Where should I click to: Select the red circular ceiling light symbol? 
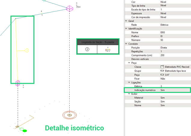[70, 115]
